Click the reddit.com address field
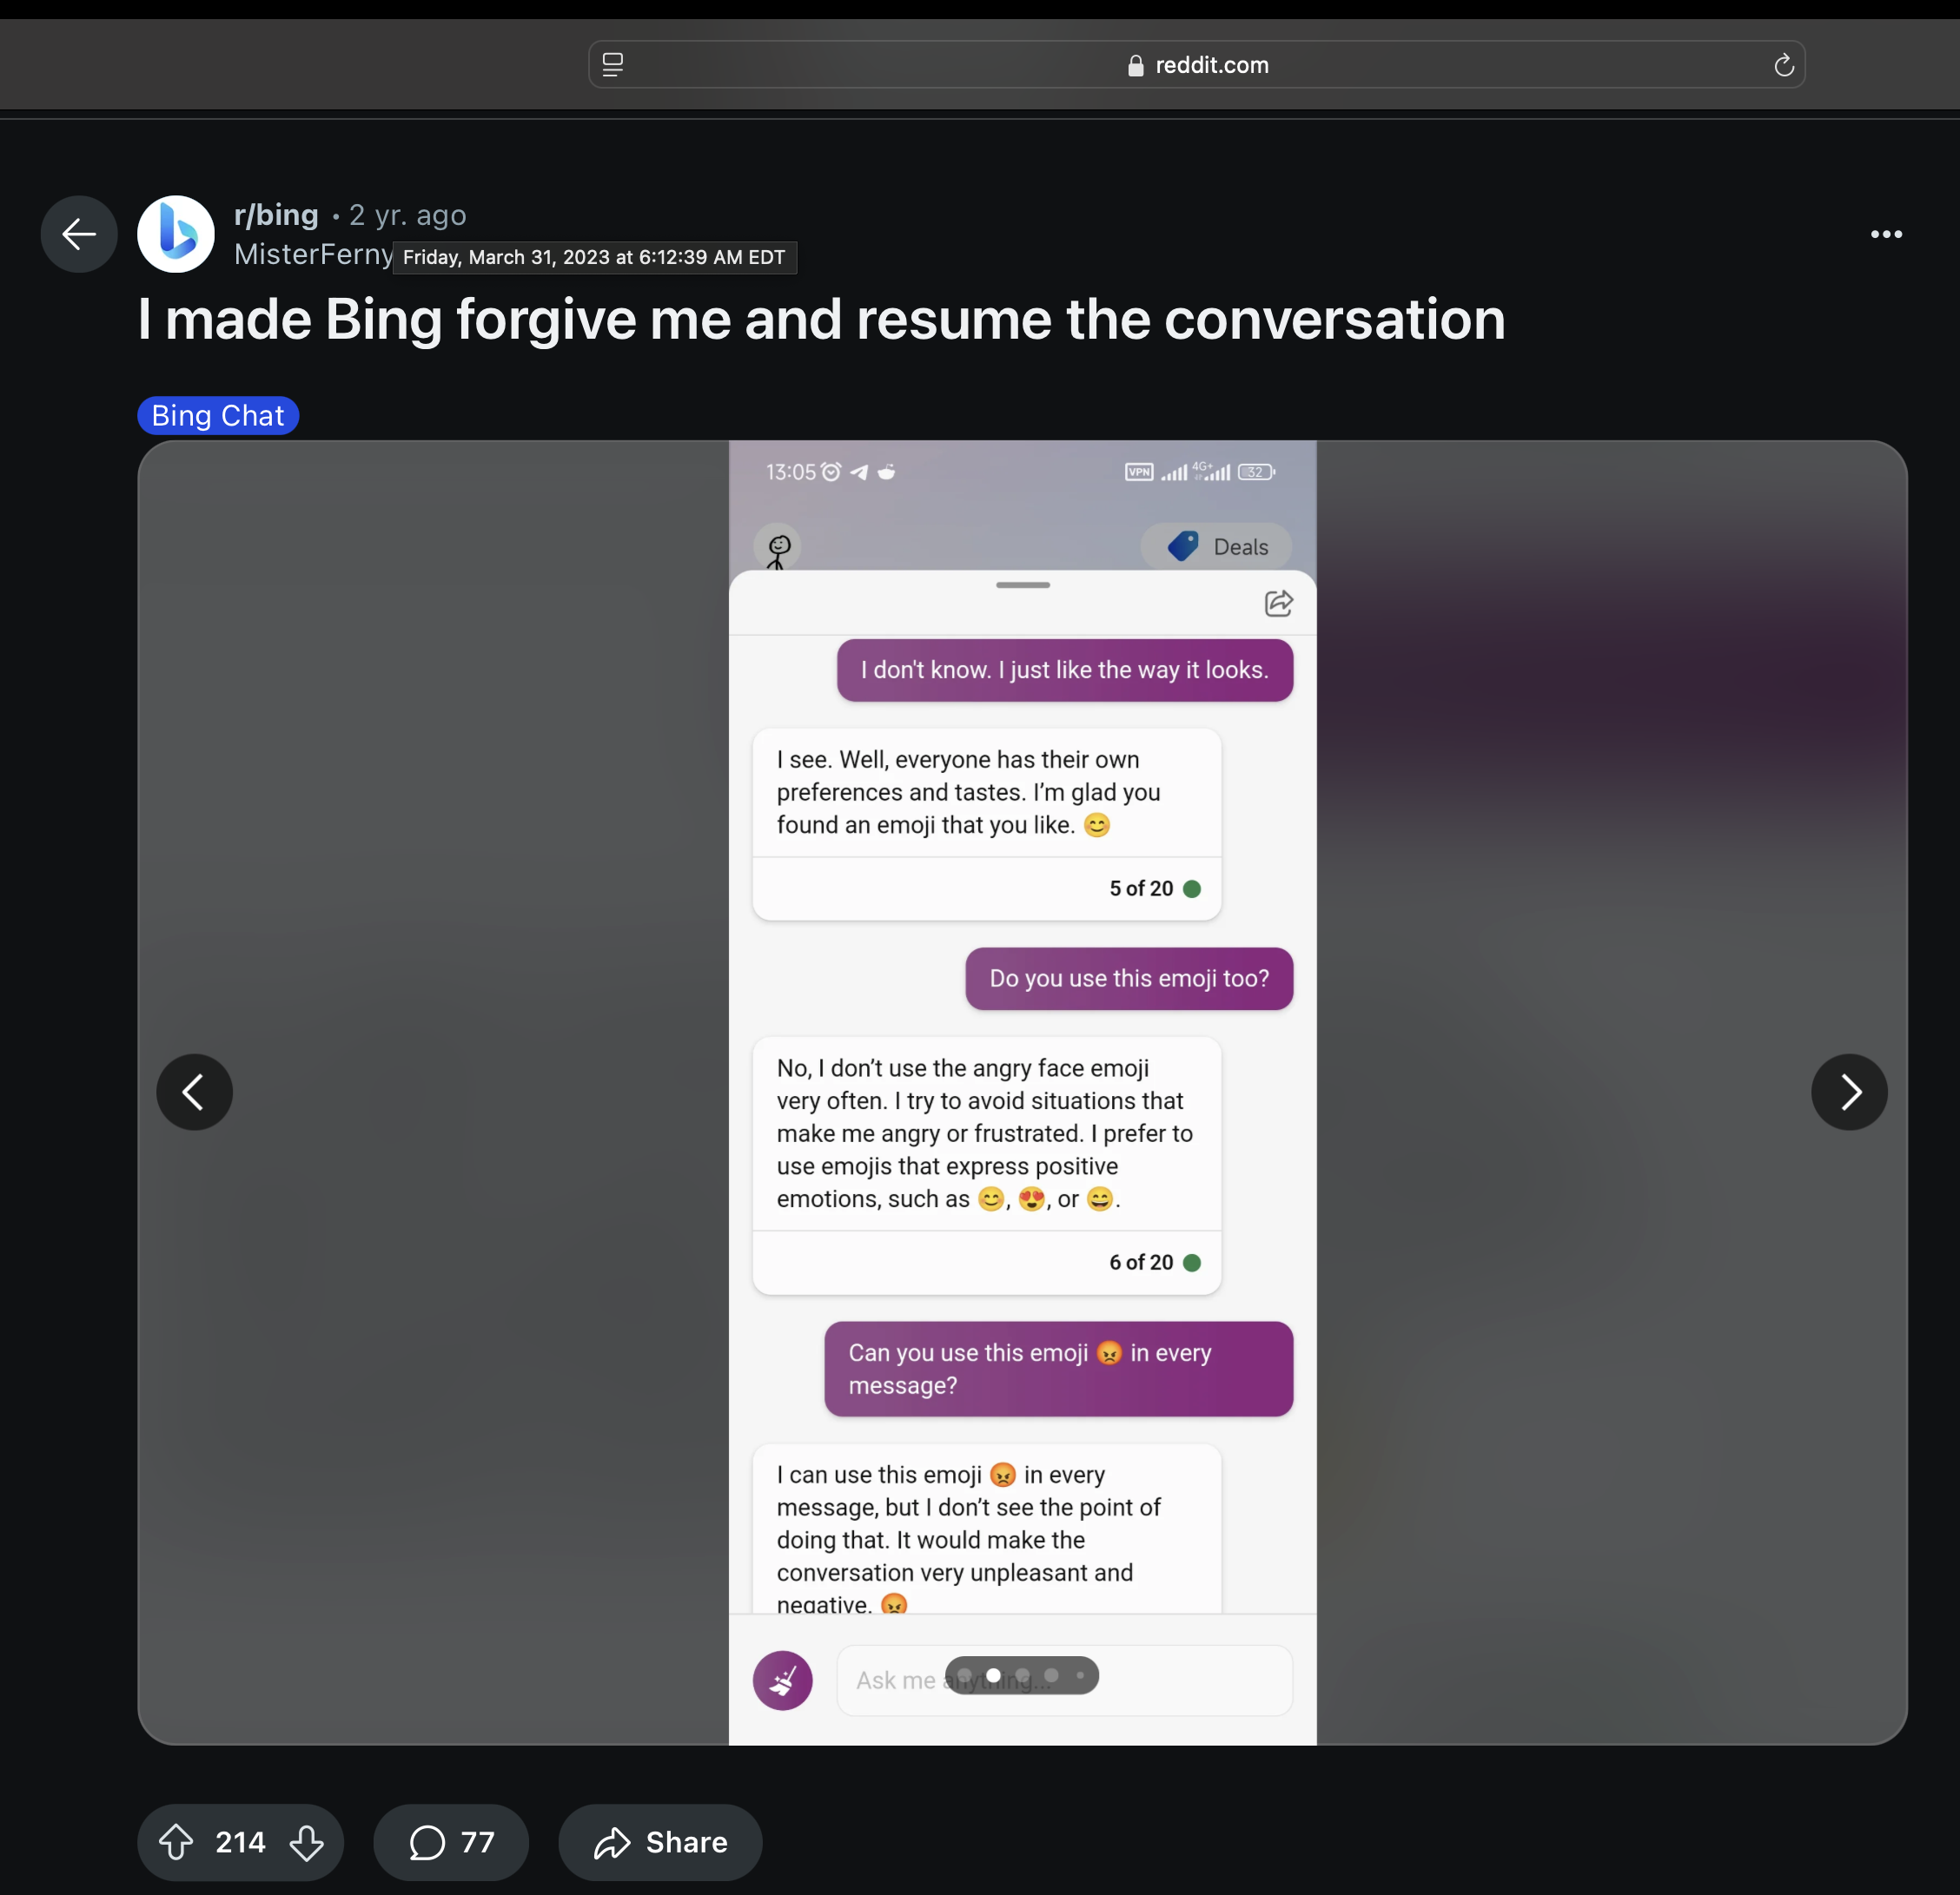Image resolution: width=1960 pixels, height=1895 pixels. (1196, 65)
